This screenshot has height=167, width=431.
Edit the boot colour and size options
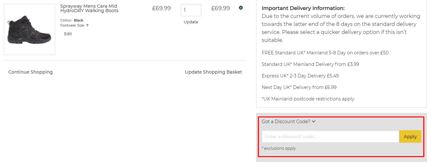click(68, 34)
